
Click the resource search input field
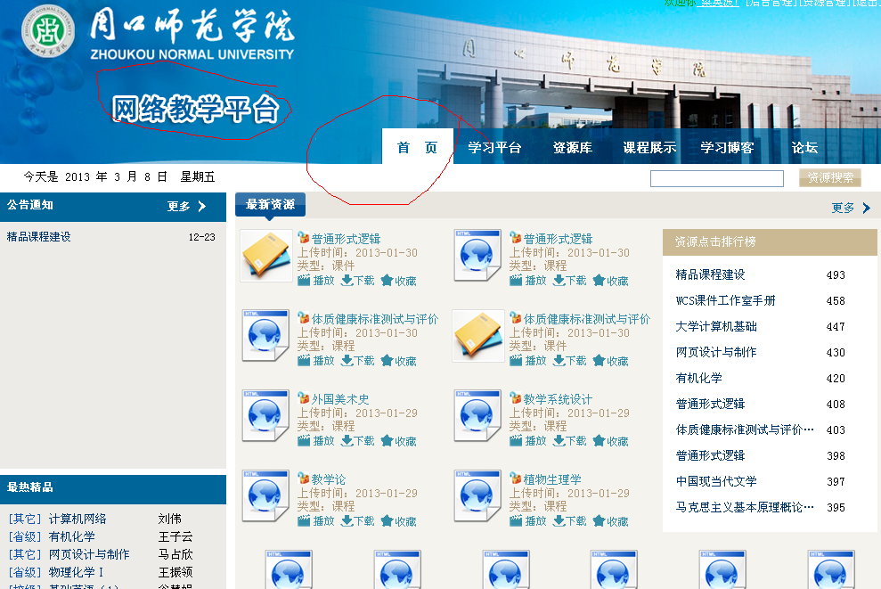[716, 178]
